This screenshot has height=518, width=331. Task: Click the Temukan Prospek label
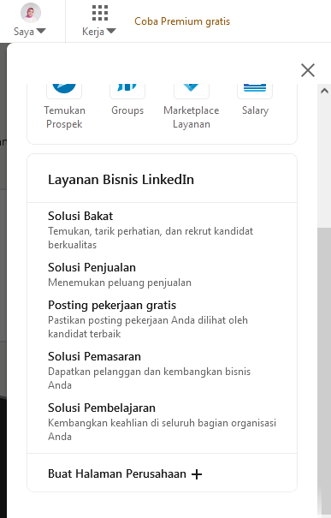pos(64,117)
